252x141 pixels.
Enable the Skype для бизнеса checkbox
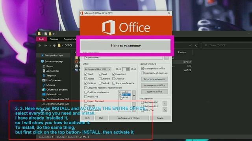(x=114, y=83)
